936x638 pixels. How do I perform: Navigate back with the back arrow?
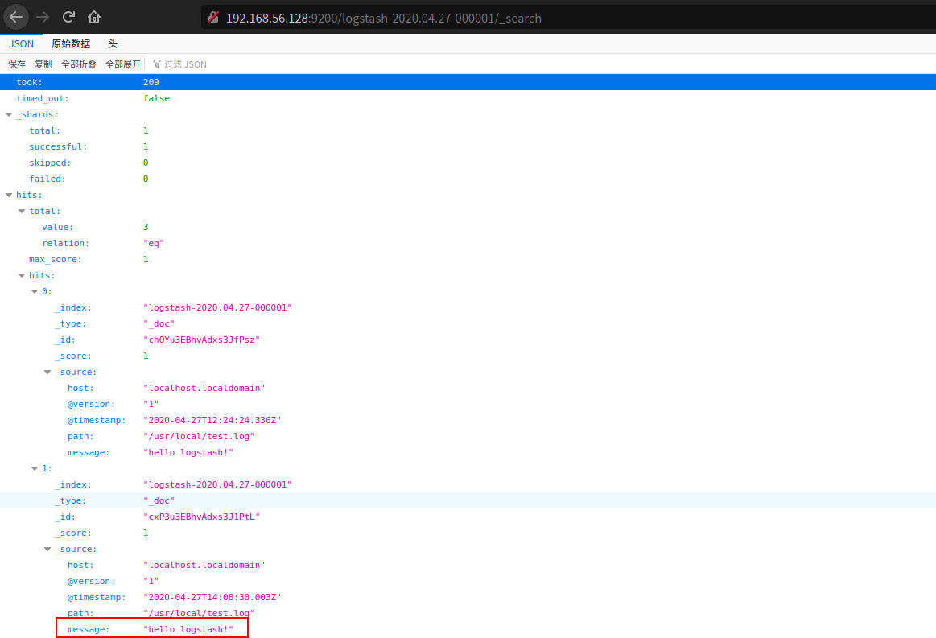[x=16, y=16]
